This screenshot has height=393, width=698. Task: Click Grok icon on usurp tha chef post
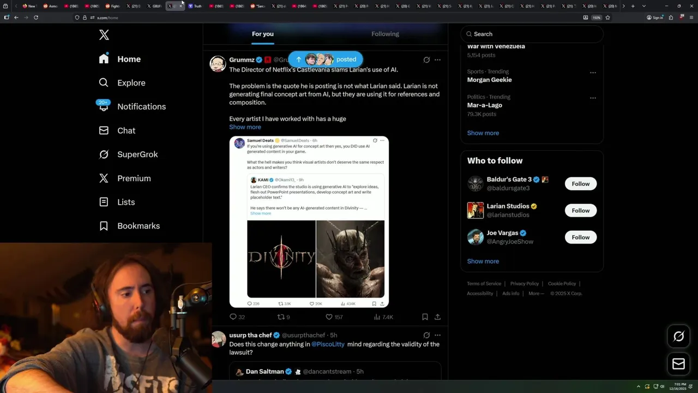coord(426,335)
